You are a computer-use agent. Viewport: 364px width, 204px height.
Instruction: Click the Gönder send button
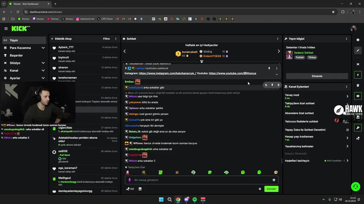tap(271, 189)
